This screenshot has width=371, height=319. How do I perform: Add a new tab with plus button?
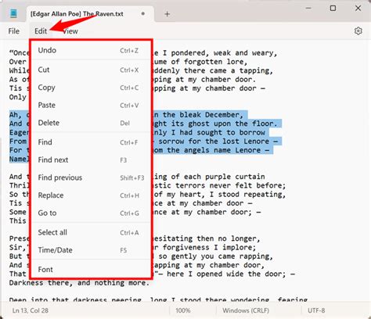click(167, 14)
